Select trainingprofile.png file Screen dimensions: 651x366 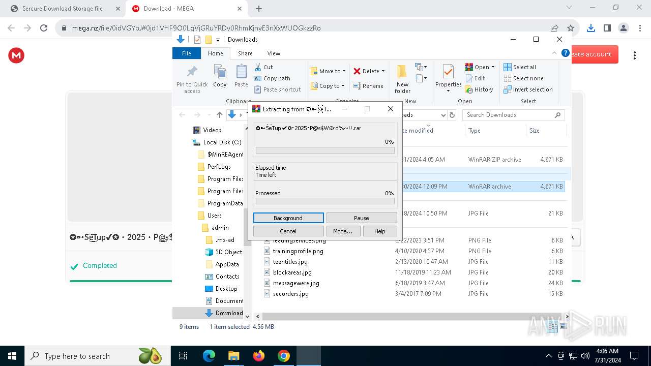298,251
